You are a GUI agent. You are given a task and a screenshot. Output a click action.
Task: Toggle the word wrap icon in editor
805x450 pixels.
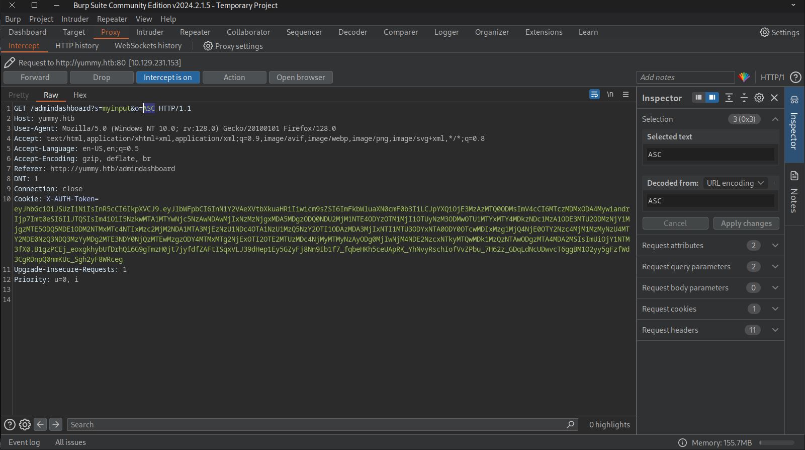click(x=594, y=94)
